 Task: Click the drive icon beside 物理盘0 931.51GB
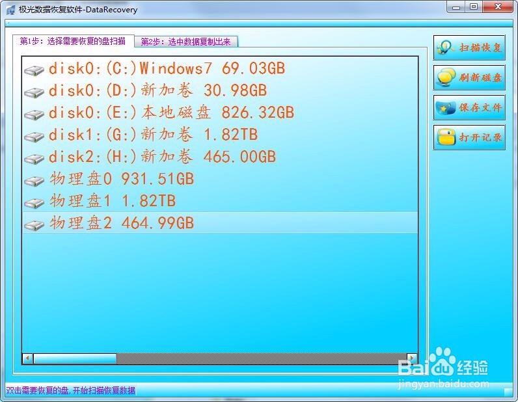pyautogui.click(x=34, y=181)
